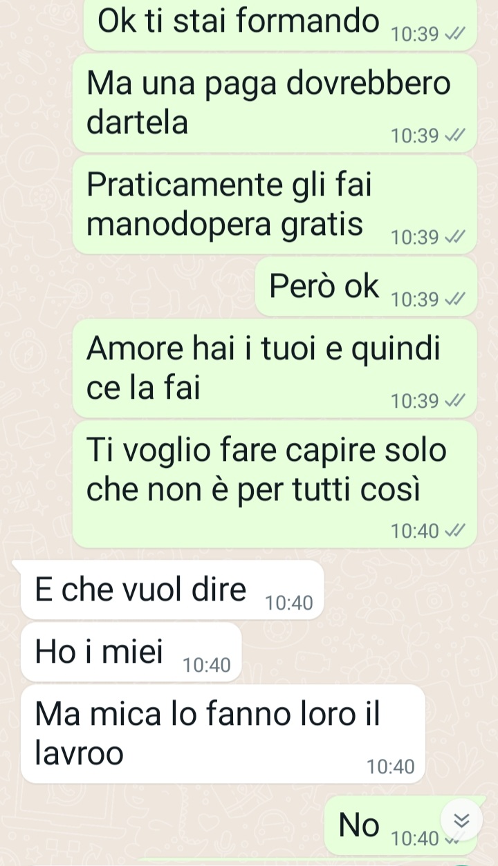Viewport: 498px width, 866px height.
Task: Tap the received 'Ho i miei' message
Action: [131, 652]
